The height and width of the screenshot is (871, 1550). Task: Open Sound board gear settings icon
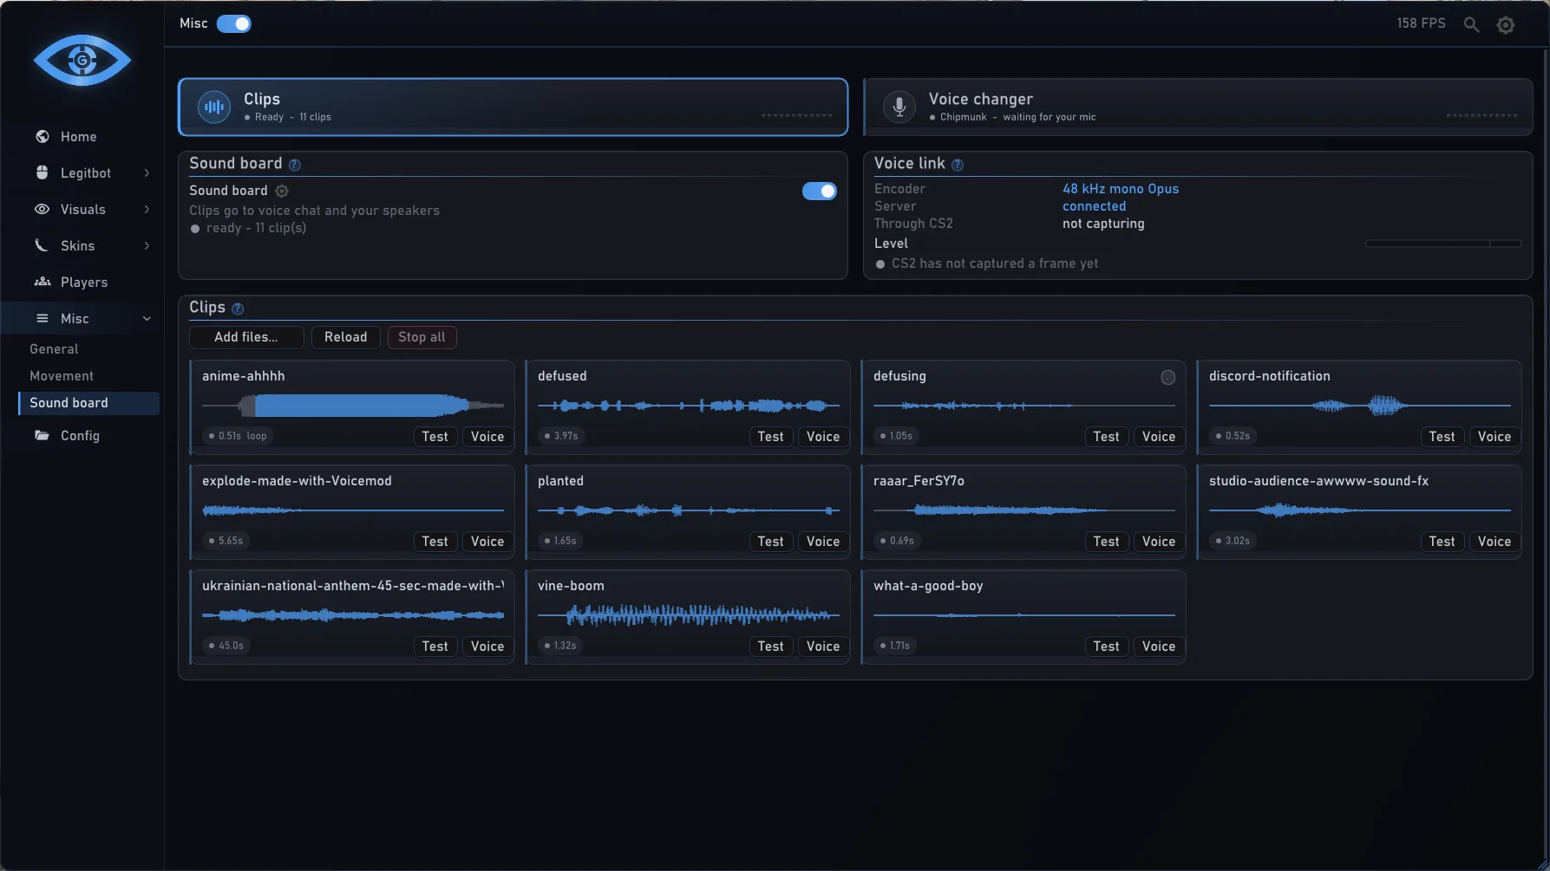click(x=282, y=191)
